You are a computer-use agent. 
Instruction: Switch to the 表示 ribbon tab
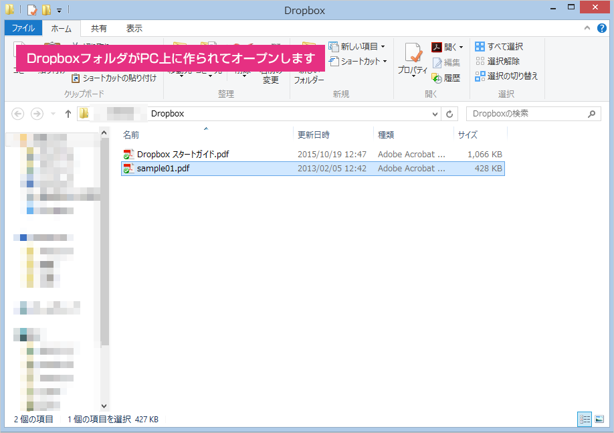tap(134, 29)
